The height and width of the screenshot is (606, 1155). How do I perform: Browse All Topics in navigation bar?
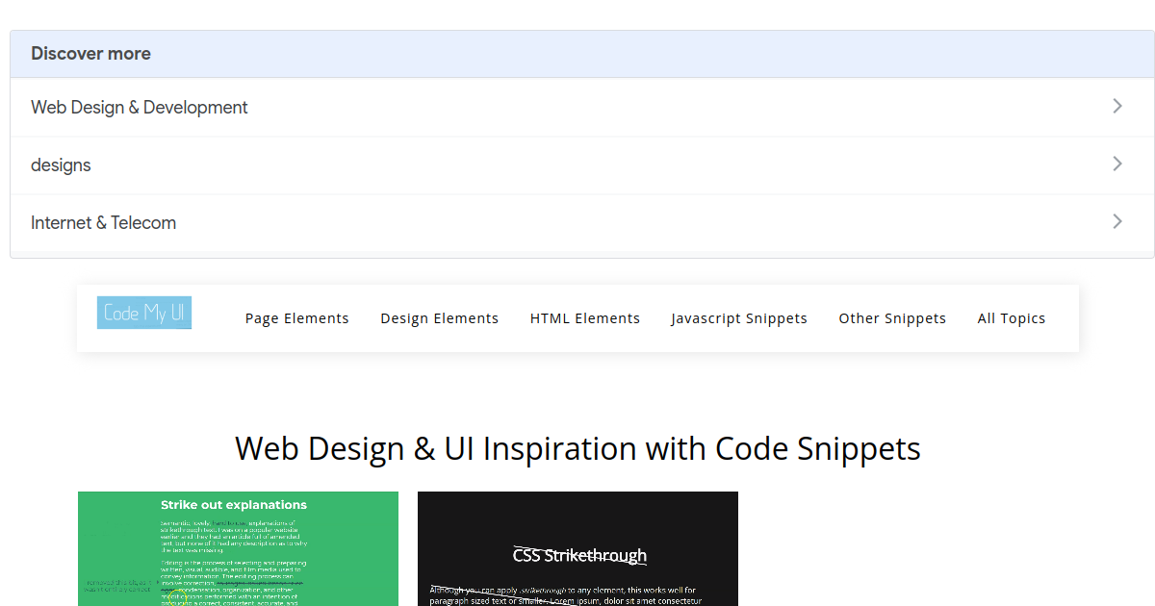(1012, 318)
